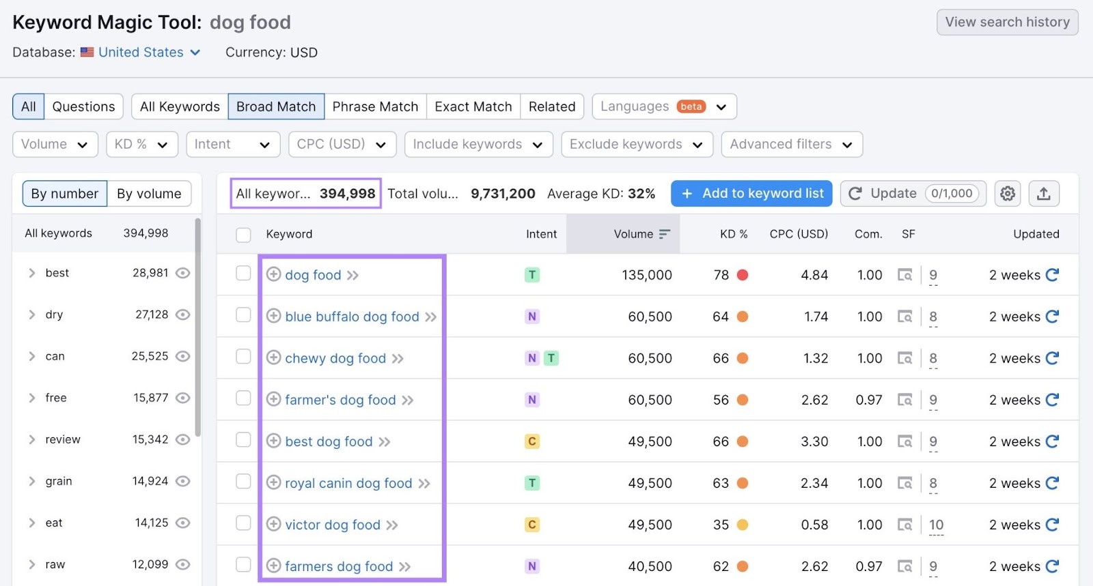Screen dimensions: 1093x586
Task: Open the Volume filter dropdown
Action: (55, 145)
